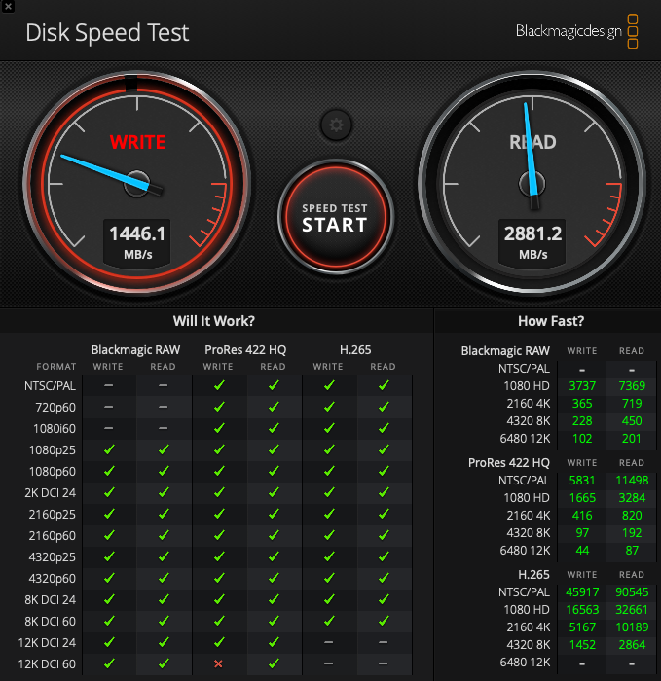
Task: Click H.265 read checkmark for 2160p60
Action: coord(384,535)
